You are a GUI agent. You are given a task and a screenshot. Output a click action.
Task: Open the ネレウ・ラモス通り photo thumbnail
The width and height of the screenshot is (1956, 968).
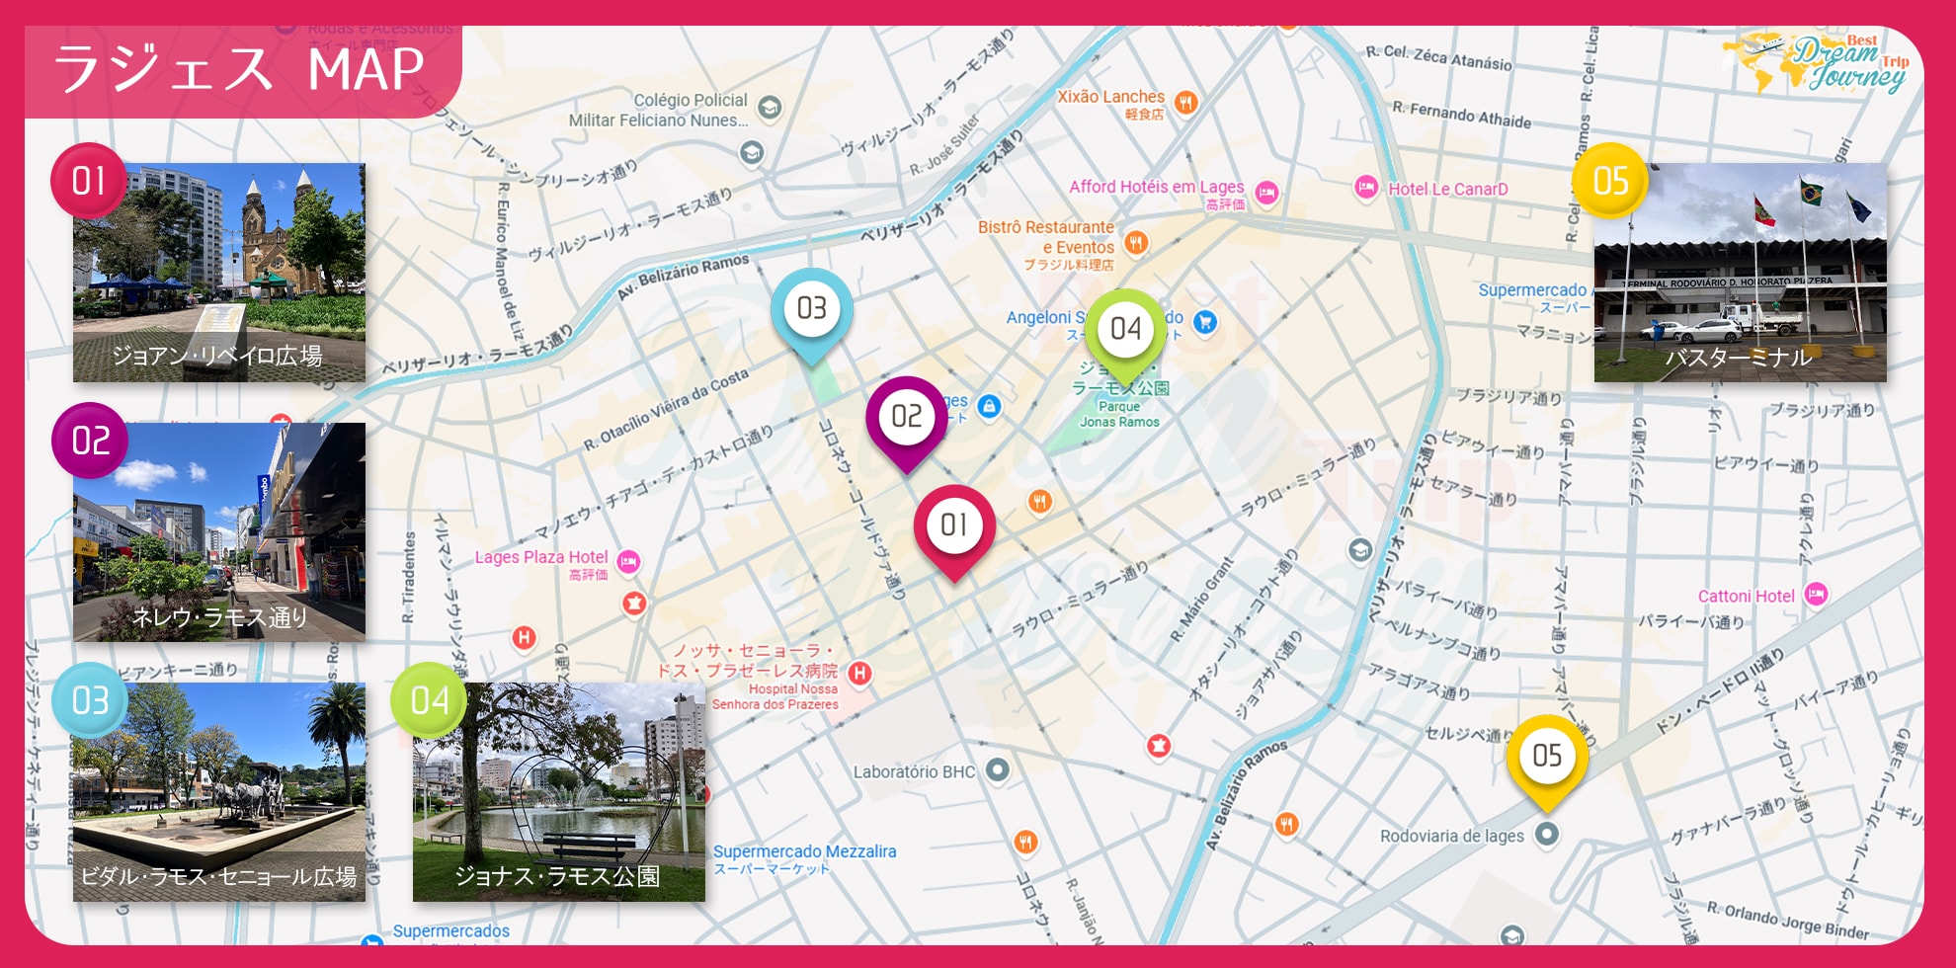click(219, 532)
